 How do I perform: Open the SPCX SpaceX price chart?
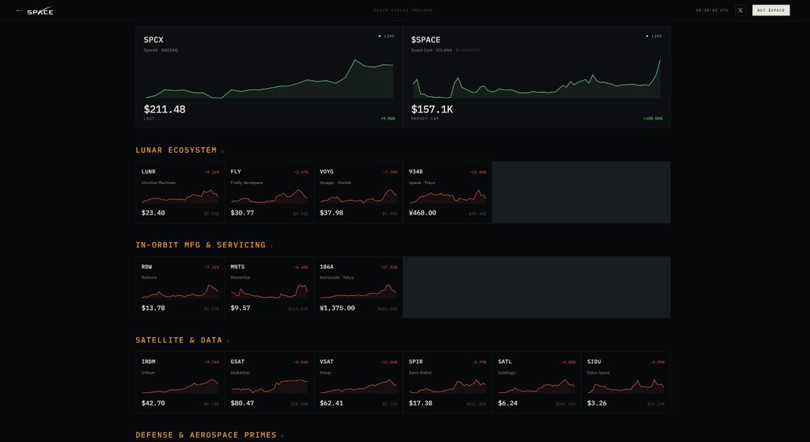[x=269, y=79]
